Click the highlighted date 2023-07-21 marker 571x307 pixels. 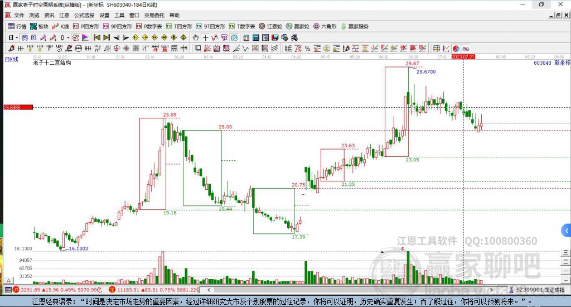tap(463, 57)
